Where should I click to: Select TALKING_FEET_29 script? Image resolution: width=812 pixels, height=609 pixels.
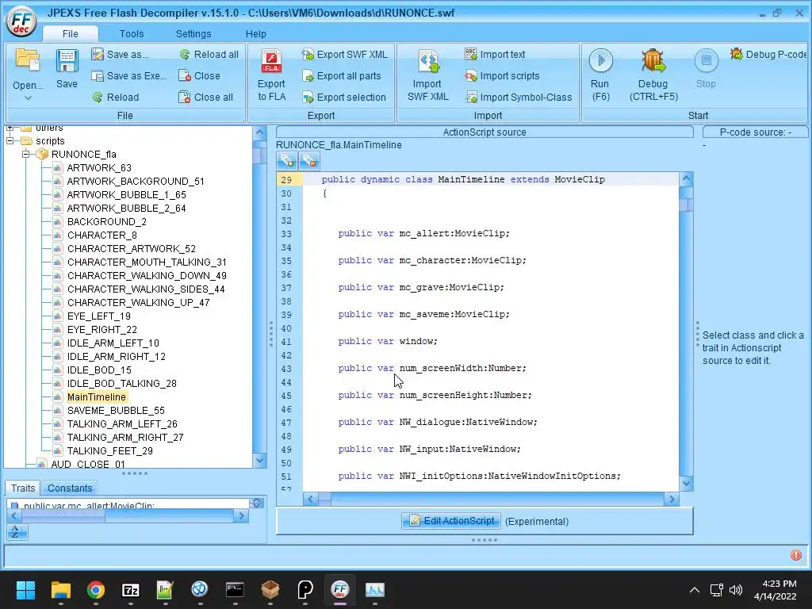pos(109,451)
